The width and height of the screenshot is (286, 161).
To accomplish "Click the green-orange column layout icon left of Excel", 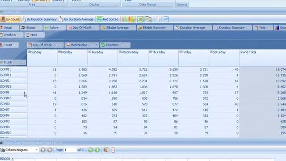I will (x=125, y=19).
